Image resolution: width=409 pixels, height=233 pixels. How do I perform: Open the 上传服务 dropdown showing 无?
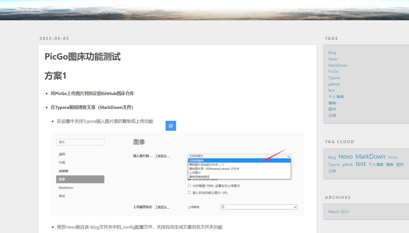(x=259, y=207)
